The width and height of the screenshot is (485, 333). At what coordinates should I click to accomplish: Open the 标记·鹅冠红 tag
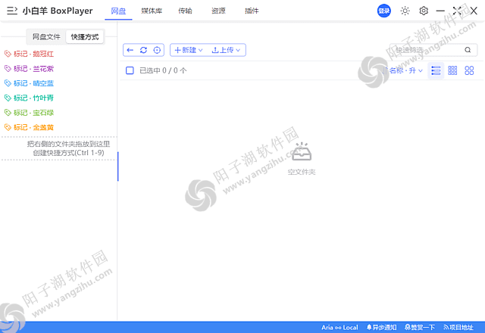click(x=29, y=54)
